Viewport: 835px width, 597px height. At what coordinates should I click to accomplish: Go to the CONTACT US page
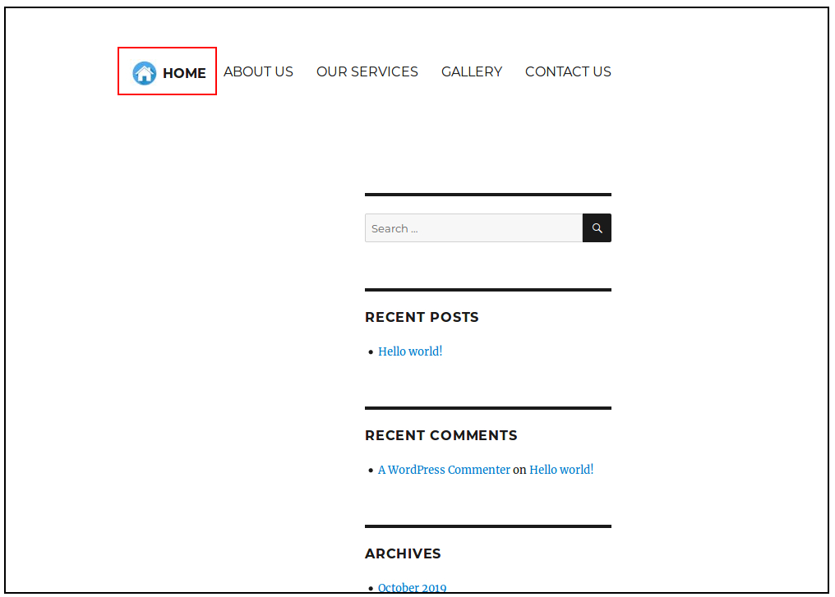pos(568,71)
